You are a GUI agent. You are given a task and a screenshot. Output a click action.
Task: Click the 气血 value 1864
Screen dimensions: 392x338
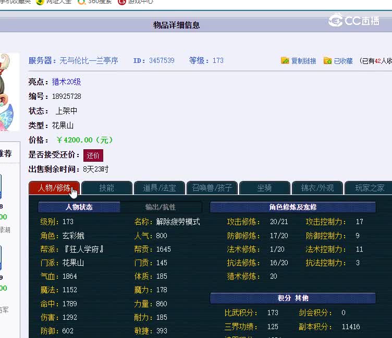pos(70,276)
